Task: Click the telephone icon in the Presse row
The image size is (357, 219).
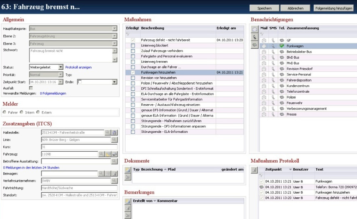Action: (282, 114)
